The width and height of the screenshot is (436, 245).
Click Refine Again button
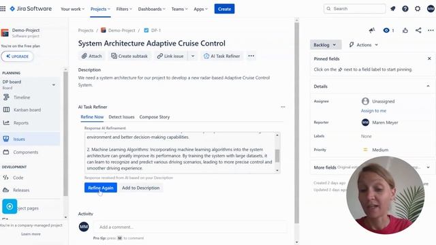(x=101, y=188)
